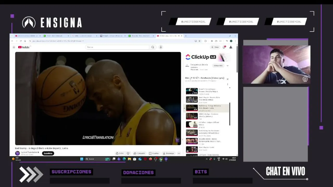Click the browser back arrow
This screenshot has height=187, width=333.
pos(12,41)
